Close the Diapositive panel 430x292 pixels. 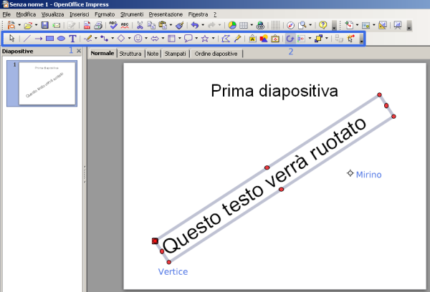pos(79,52)
